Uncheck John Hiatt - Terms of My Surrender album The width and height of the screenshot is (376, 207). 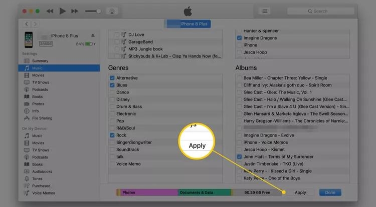pos(239,157)
